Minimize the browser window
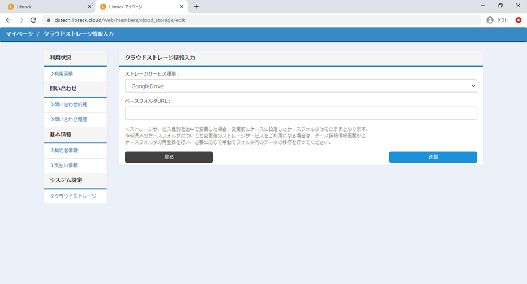Screen dimensions: 527x284 pos(483,6)
